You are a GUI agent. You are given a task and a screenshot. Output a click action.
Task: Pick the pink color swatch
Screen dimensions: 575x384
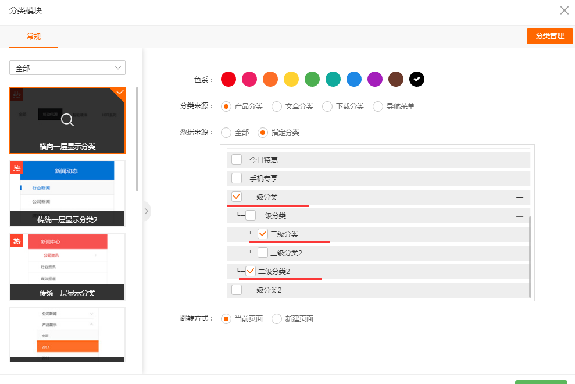[249, 79]
